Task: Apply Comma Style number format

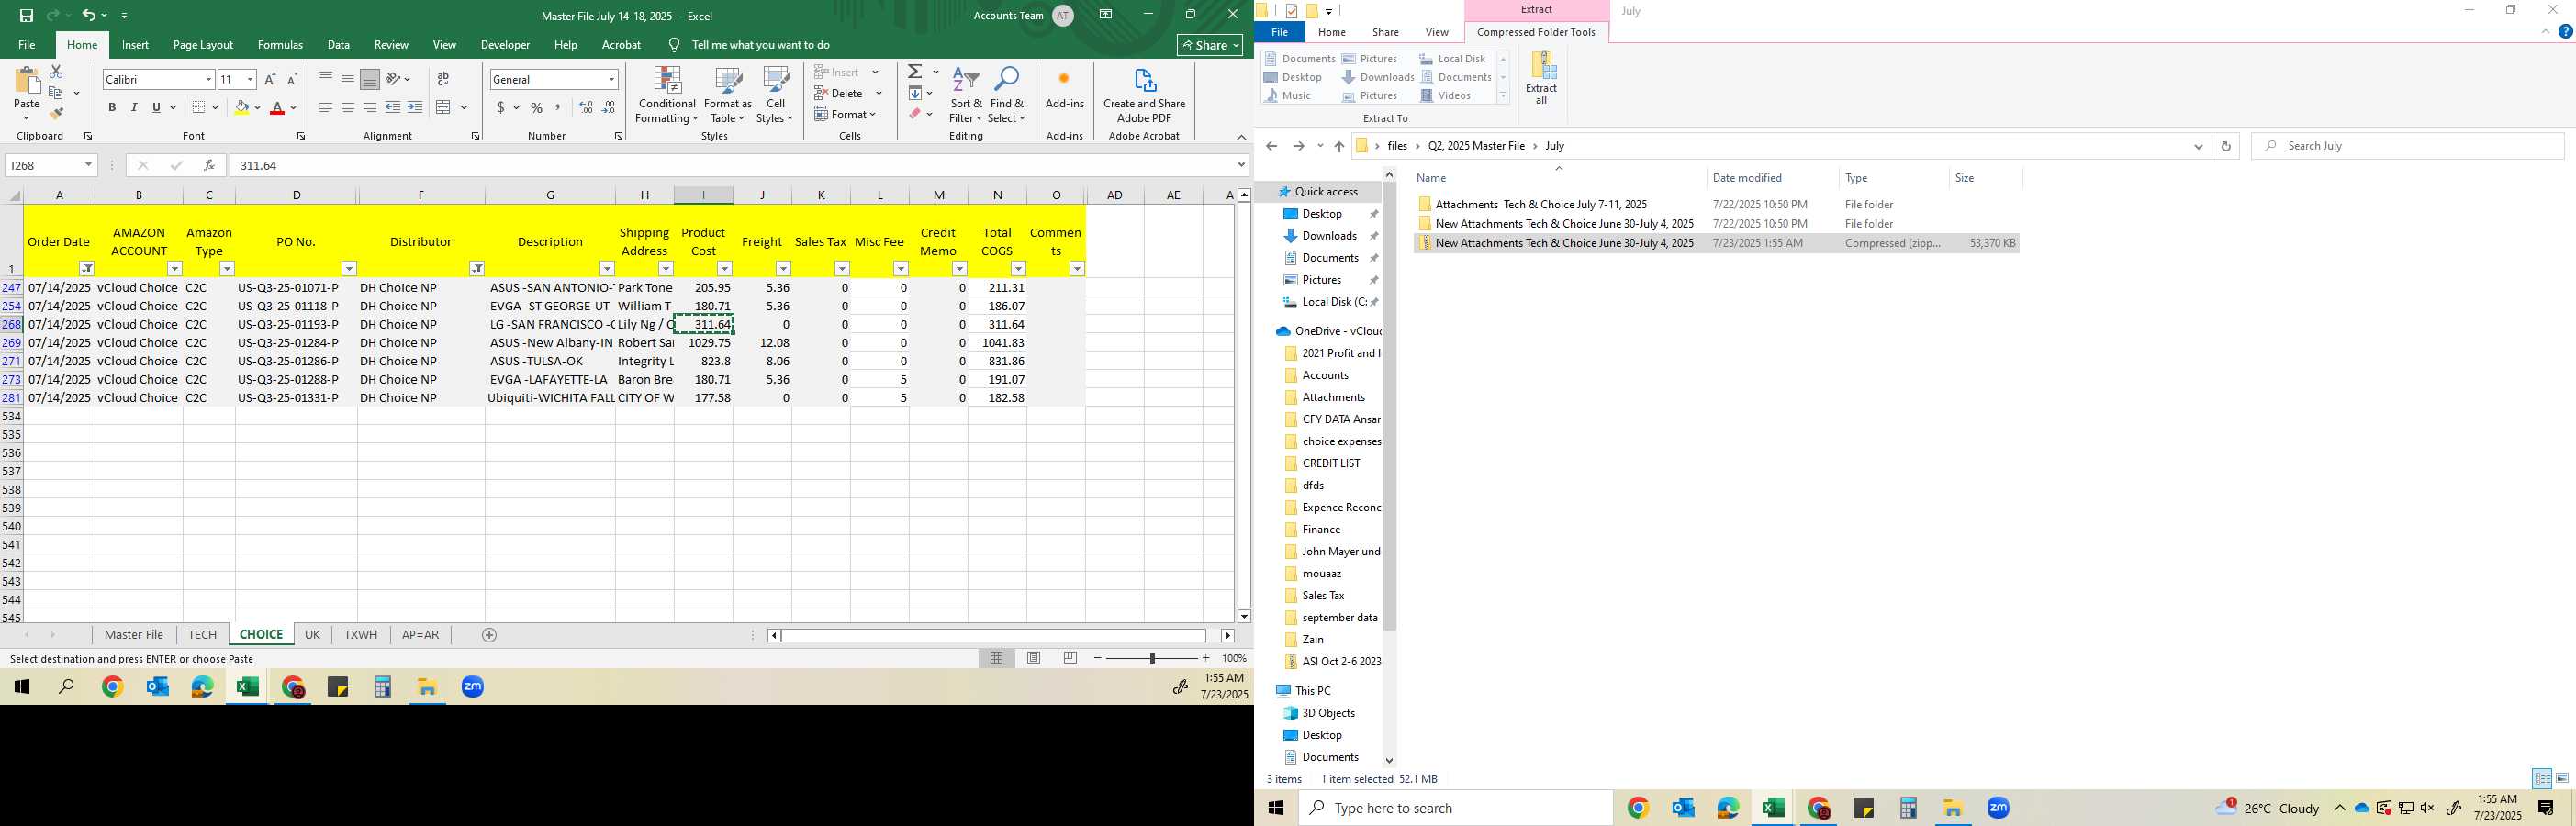Action: tap(558, 107)
